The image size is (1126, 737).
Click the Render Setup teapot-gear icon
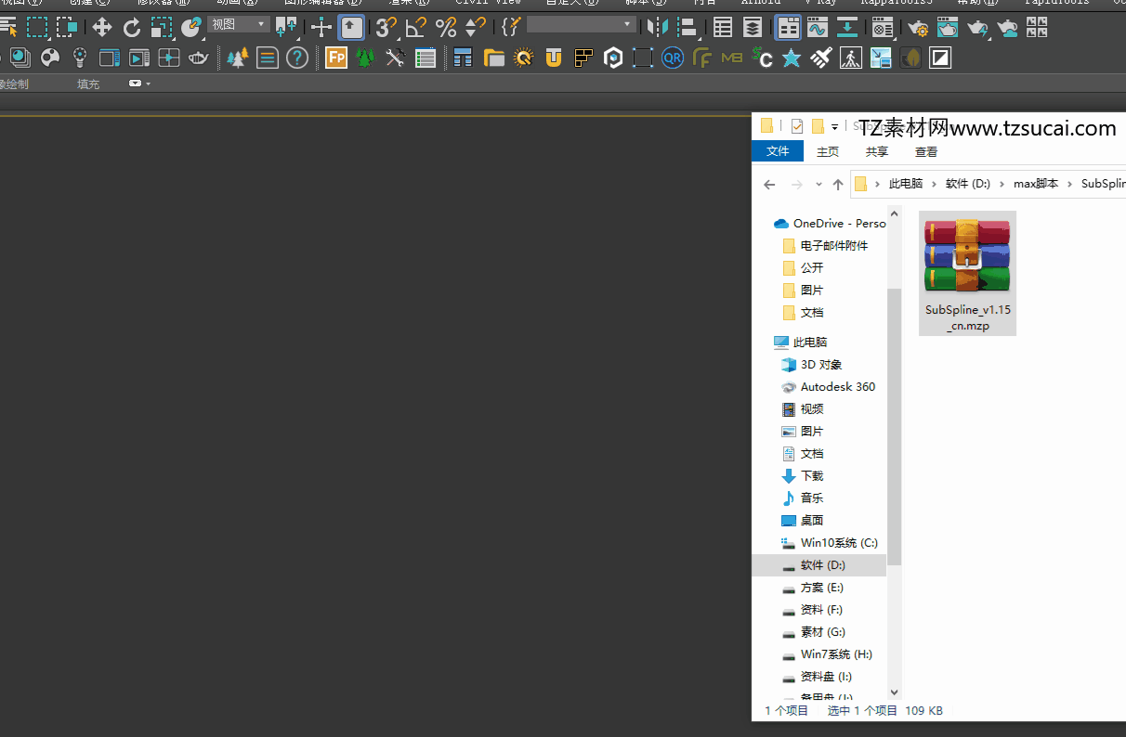coord(918,27)
